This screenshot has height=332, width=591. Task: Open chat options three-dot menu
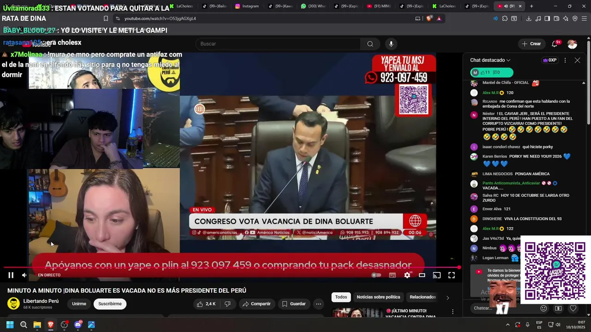click(x=565, y=60)
